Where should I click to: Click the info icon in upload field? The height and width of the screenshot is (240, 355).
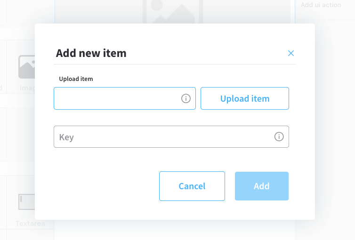(x=186, y=98)
